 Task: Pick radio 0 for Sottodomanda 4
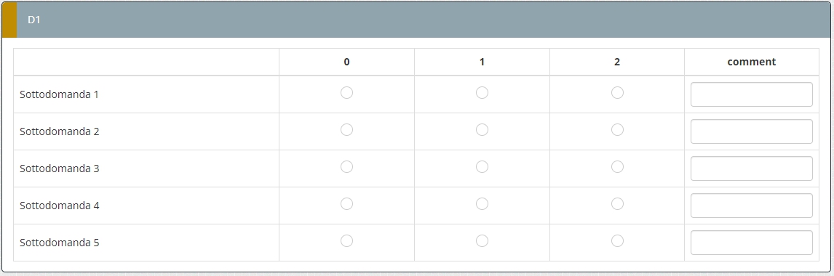pos(347,204)
